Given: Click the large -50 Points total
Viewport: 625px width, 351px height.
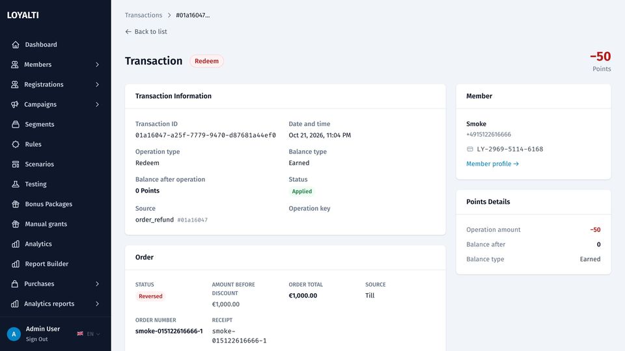Looking at the screenshot, I should (x=600, y=57).
